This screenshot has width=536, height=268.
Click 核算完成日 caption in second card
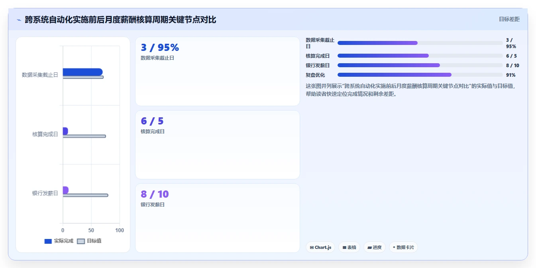click(x=153, y=132)
